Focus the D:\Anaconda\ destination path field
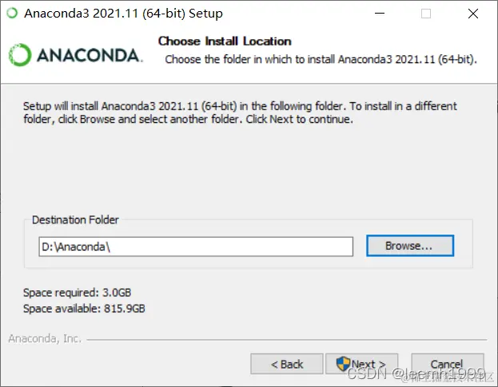The width and height of the screenshot is (498, 387). (x=196, y=247)
